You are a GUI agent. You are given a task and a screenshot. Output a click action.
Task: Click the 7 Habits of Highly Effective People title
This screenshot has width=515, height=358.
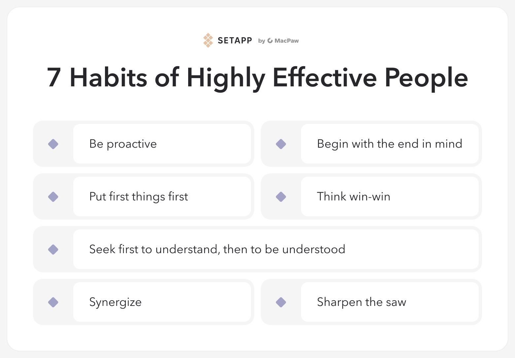(x=257, y=77)
